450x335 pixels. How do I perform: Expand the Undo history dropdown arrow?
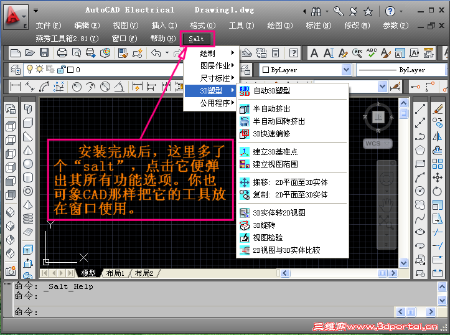(167, 53)
